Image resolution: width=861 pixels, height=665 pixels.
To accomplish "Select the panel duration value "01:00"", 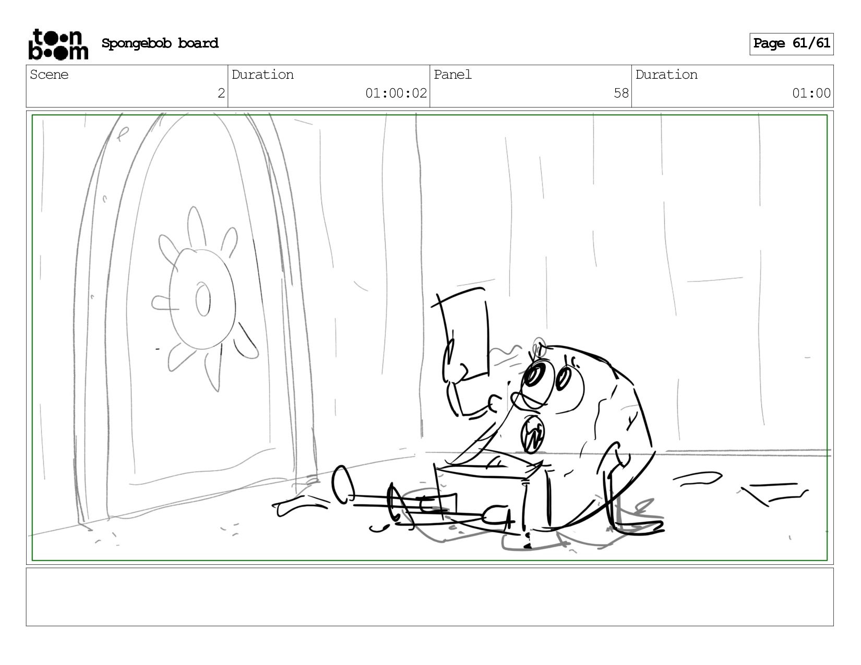I will click(x=811, y=93).
